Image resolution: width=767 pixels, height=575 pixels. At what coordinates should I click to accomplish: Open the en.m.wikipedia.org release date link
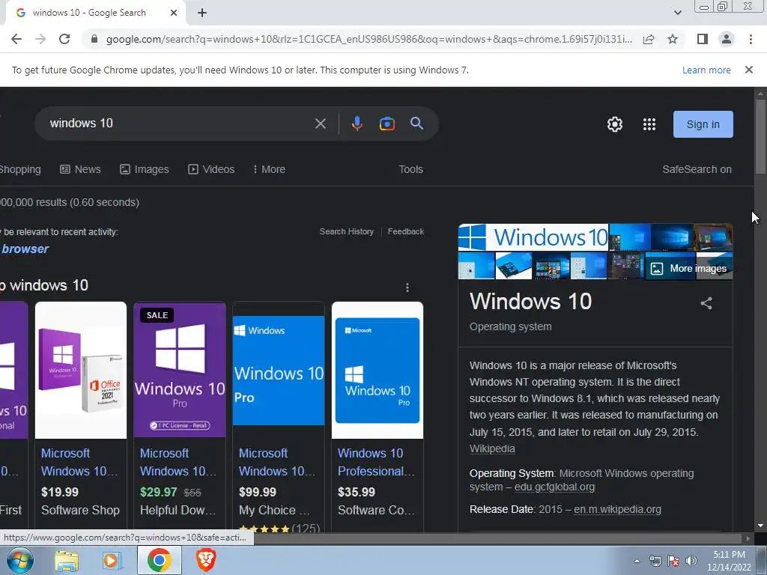coord(617,509)
